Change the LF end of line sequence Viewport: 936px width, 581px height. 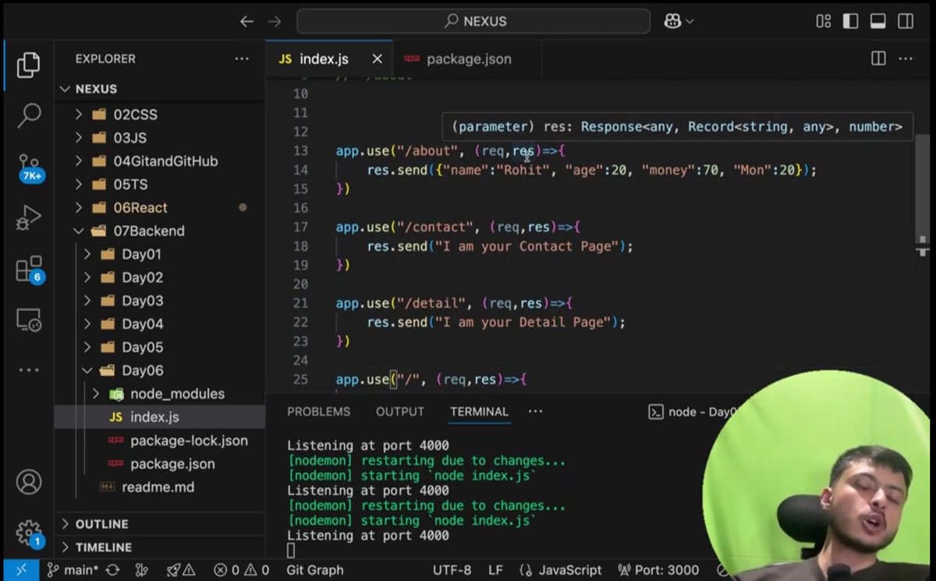495,570
